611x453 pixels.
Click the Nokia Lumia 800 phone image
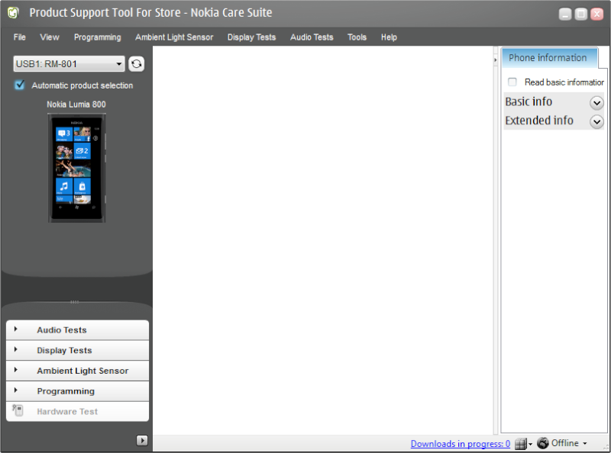77,168
